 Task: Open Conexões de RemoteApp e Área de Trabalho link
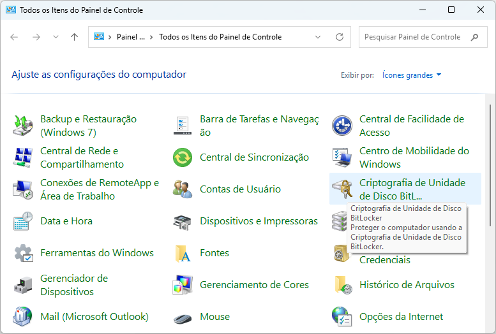(x=100, y=189)
